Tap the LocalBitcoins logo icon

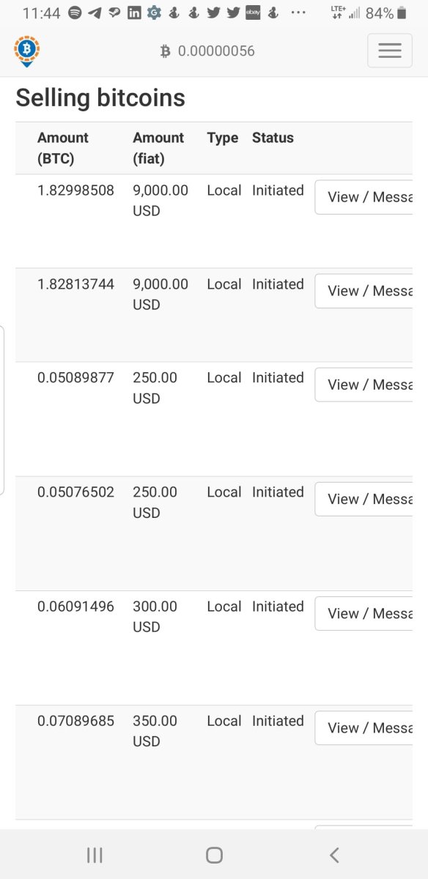(x=27, y=51)
